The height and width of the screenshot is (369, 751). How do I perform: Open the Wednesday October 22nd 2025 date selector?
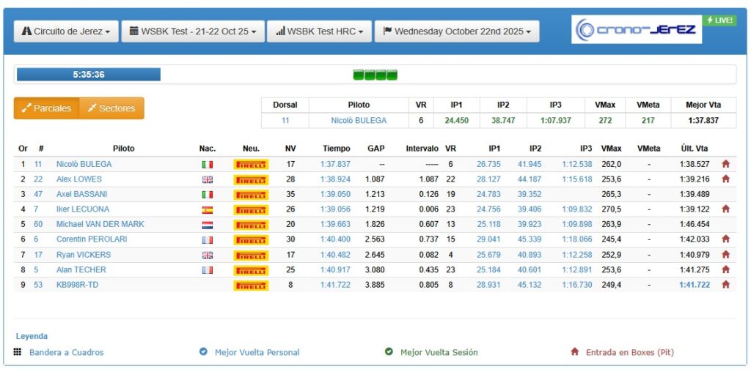click(457, 31)
